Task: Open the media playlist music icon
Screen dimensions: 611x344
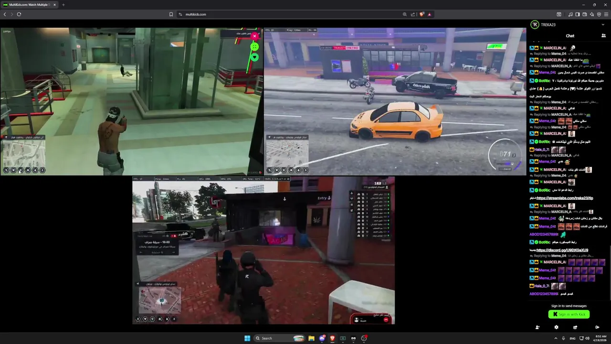Action: coord(570,14)
